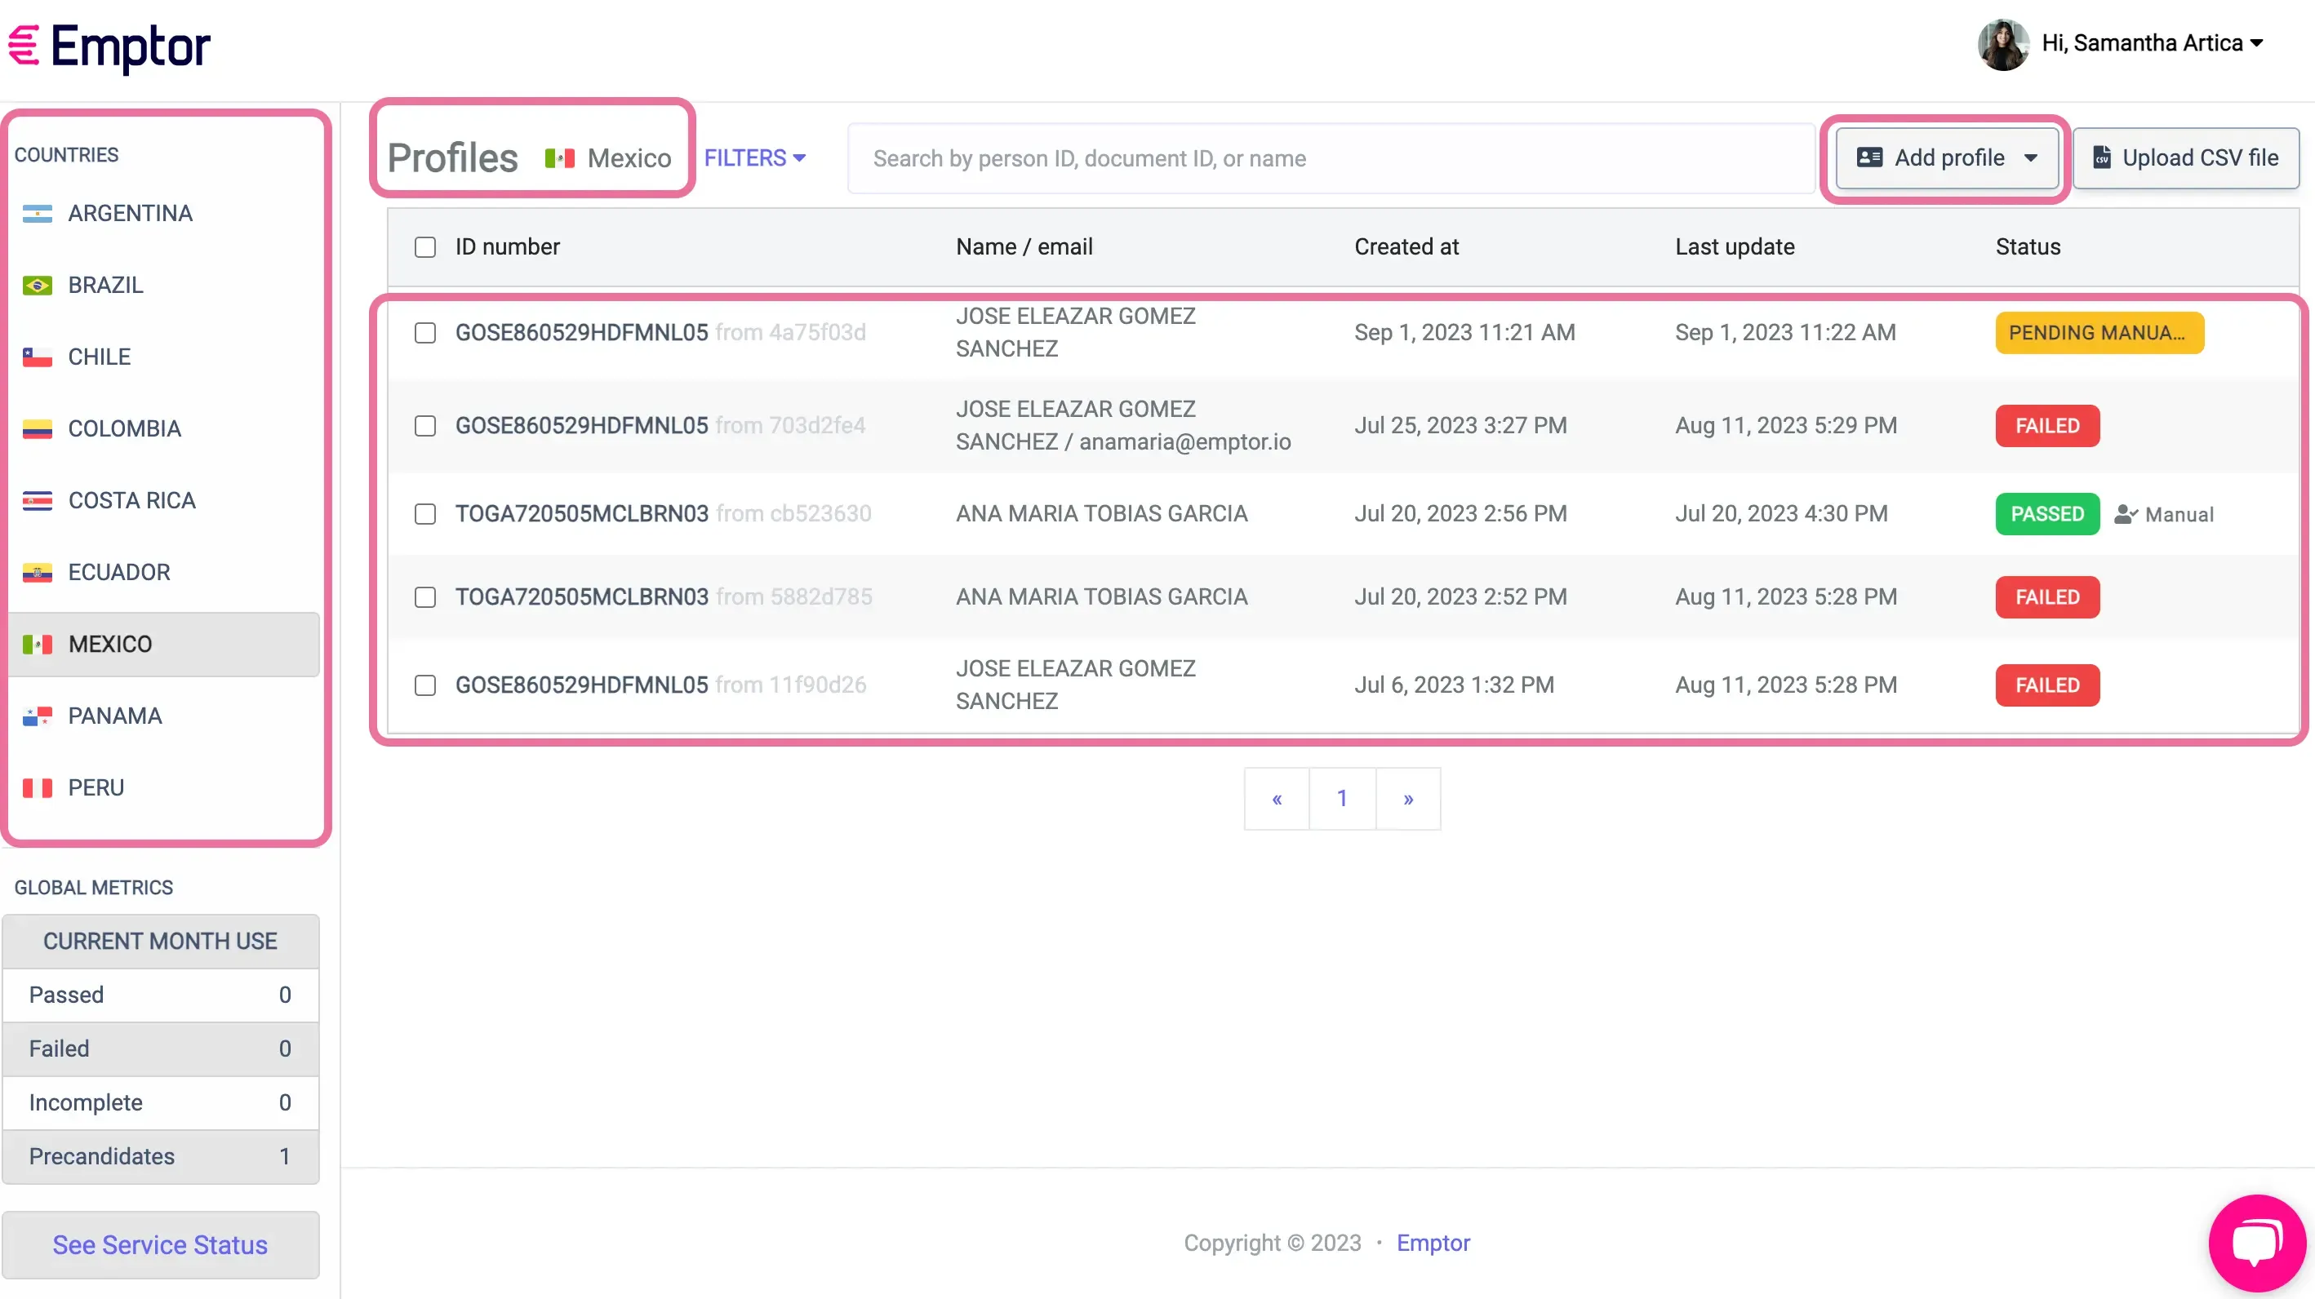Click the See Service Status link
The image size is (2315, 1299).
160,1245
